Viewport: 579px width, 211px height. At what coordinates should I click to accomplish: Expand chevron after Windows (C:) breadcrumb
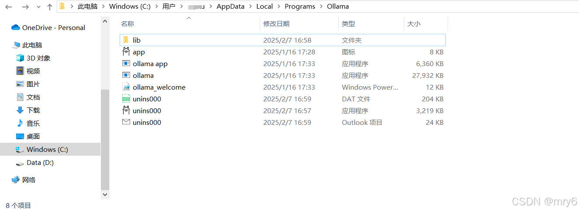coord(156,7)
